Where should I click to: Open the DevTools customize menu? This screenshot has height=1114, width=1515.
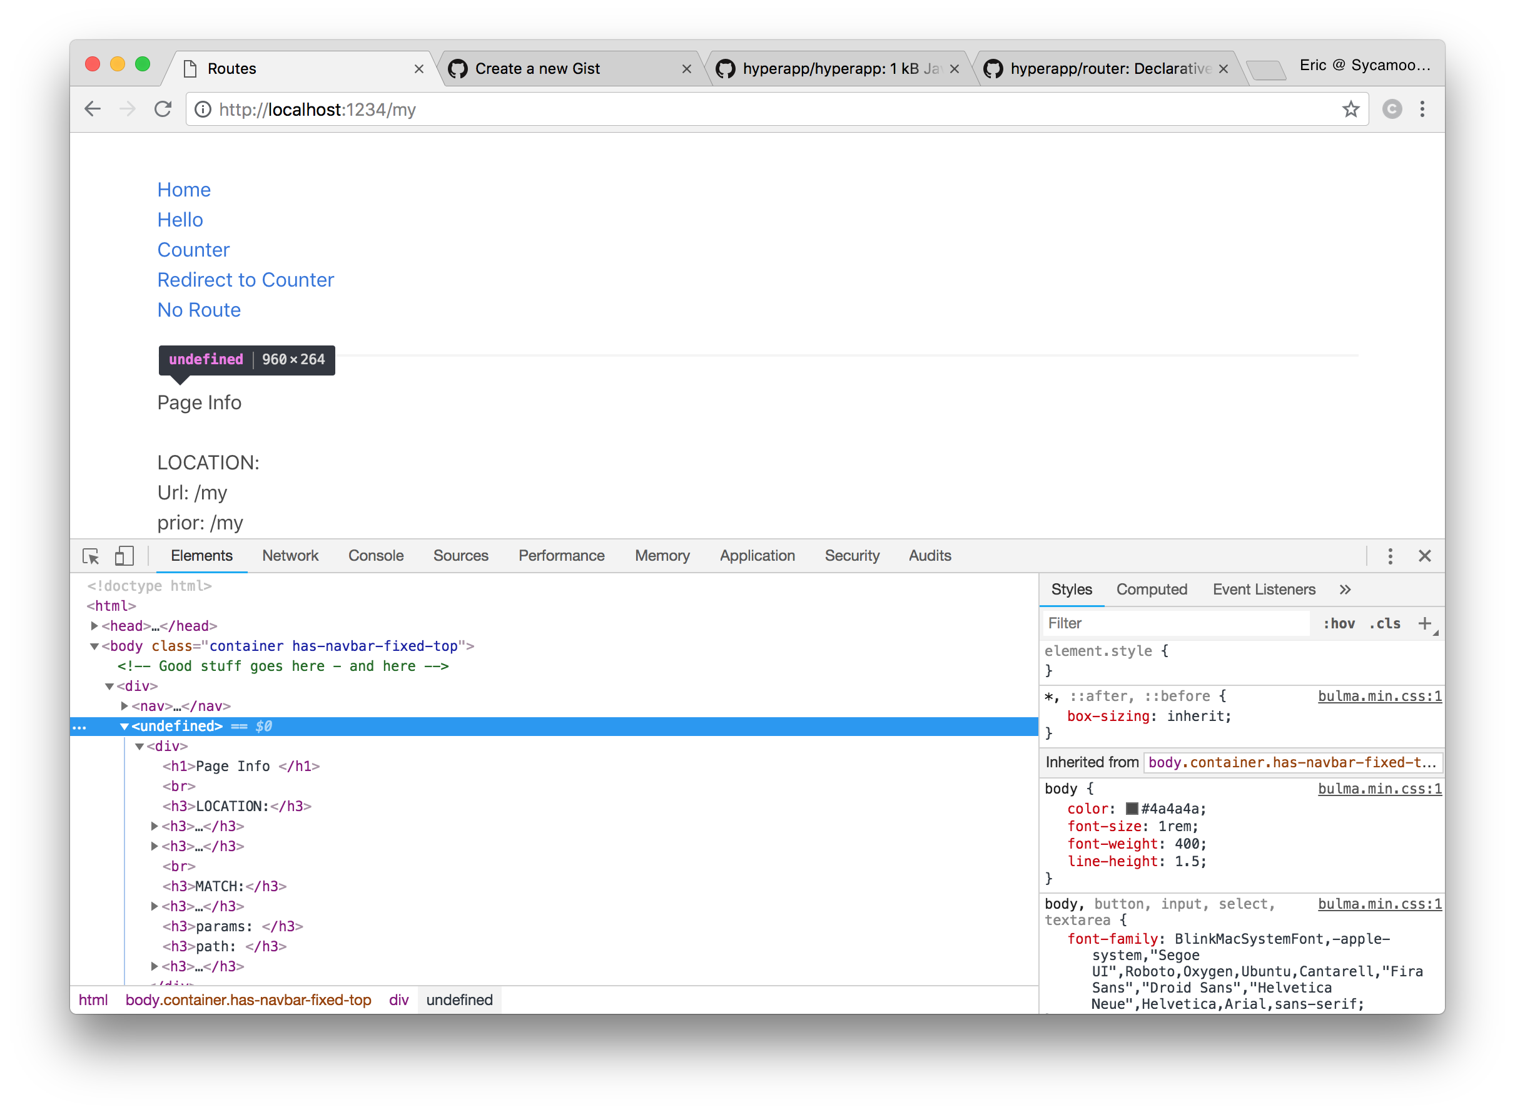click(x=1390, y=556)
